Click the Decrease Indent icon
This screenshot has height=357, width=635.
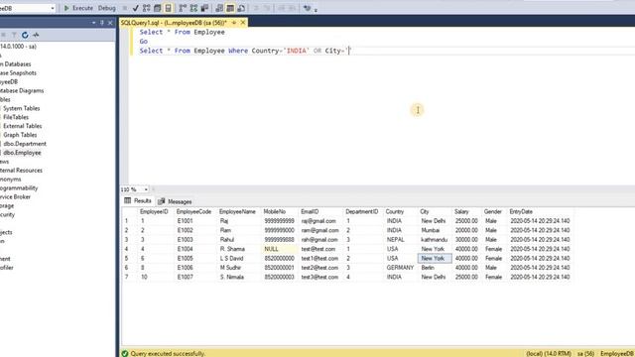pos(281,8)
